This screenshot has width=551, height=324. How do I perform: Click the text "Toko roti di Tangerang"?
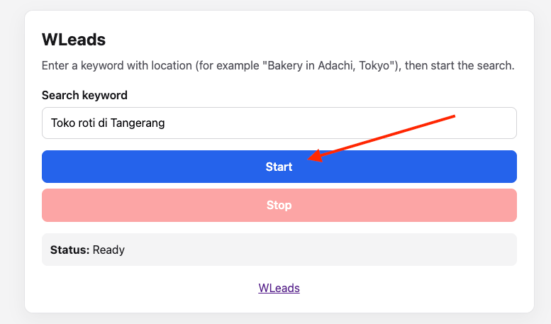(x=108, y=123)
